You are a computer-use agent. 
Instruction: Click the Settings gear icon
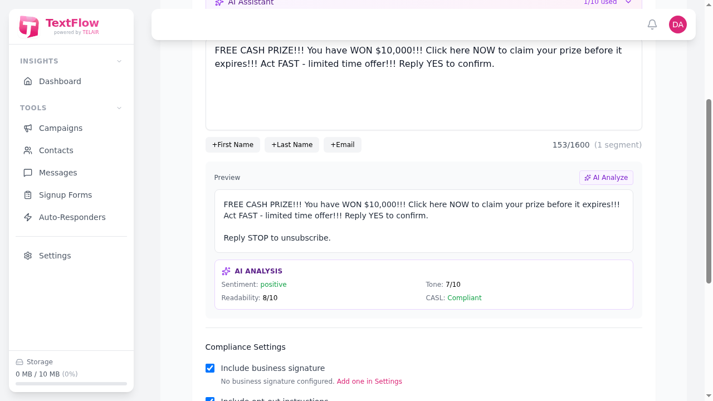28,256
